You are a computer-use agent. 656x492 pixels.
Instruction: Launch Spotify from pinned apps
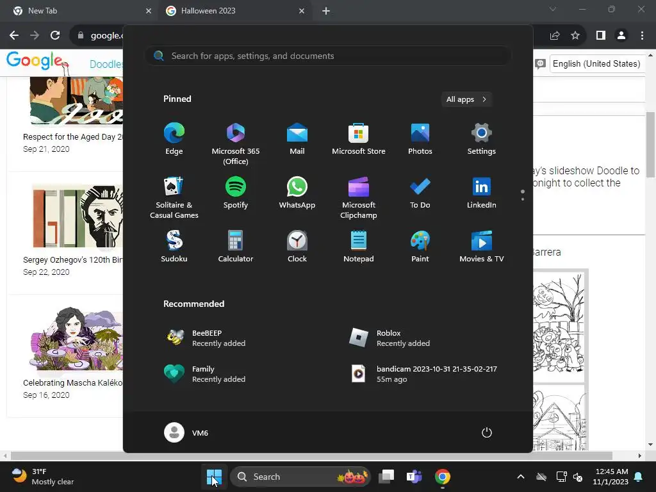click(236, 193)
